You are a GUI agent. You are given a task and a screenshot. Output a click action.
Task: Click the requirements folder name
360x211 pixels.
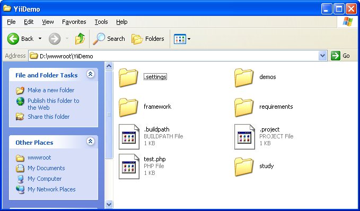coord(276,107)
